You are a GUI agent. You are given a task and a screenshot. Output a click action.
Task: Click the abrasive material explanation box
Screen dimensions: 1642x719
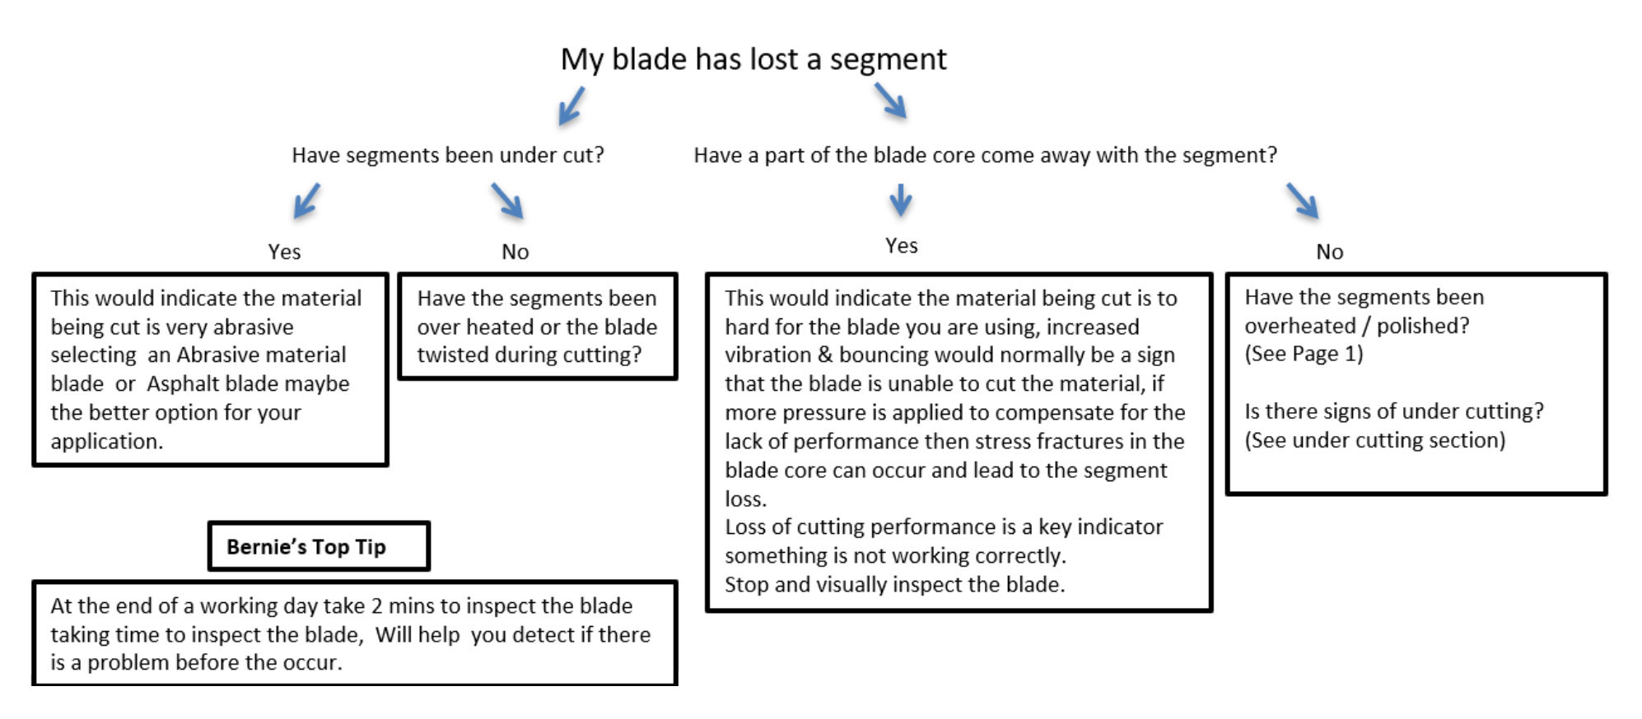tap(210, 369)
